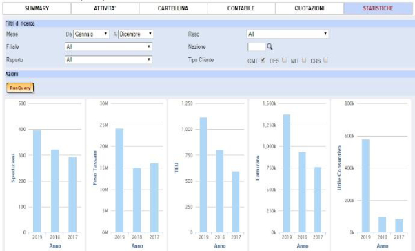Click the 2019 bar in Spedizioni chart
The width and height of the screenshot is (415, 251).
point(37,181)
